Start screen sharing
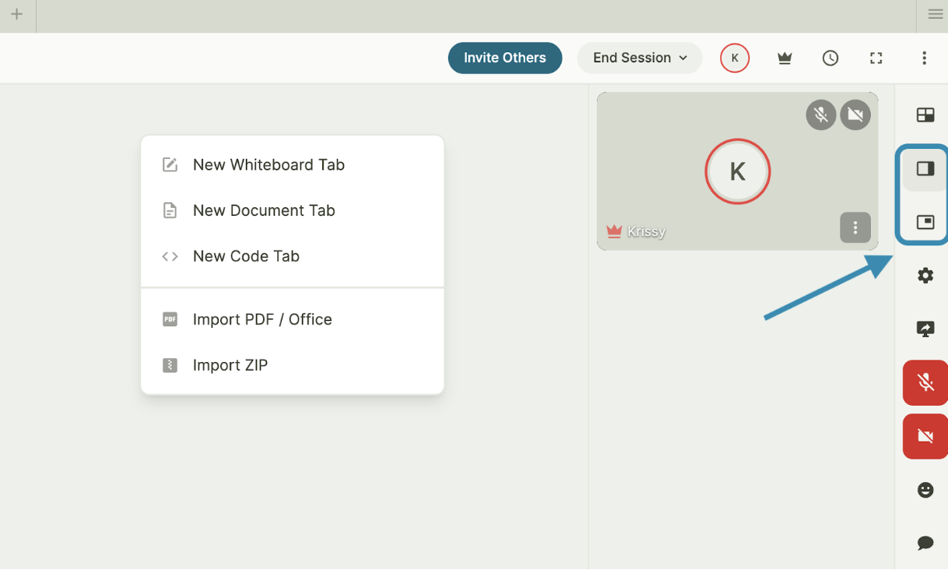This screenshot has height=570, width=948. (925, 329)
